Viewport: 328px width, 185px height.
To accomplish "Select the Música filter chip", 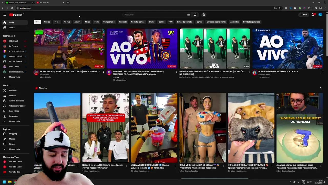I will 47,22.
